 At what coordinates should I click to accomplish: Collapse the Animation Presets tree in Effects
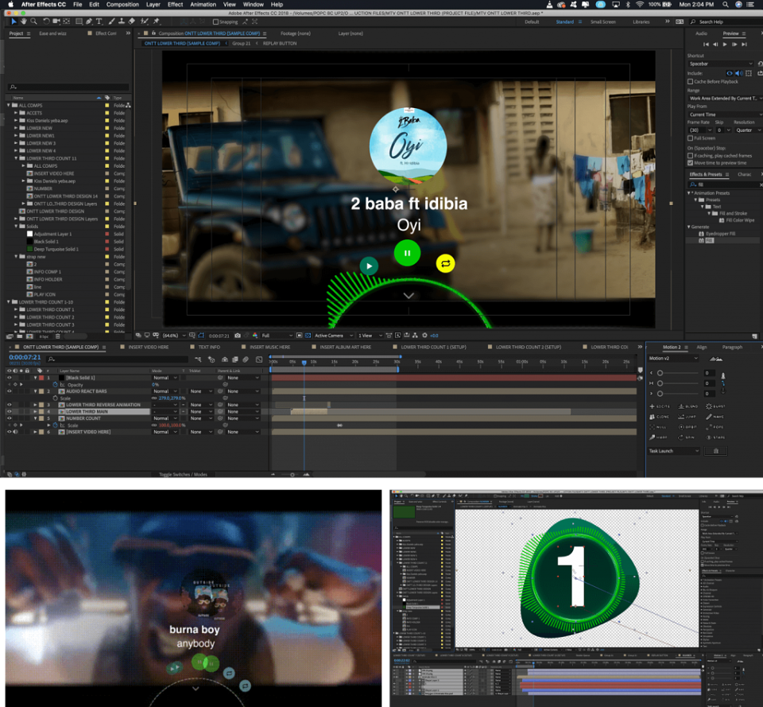tap(688, 193)
